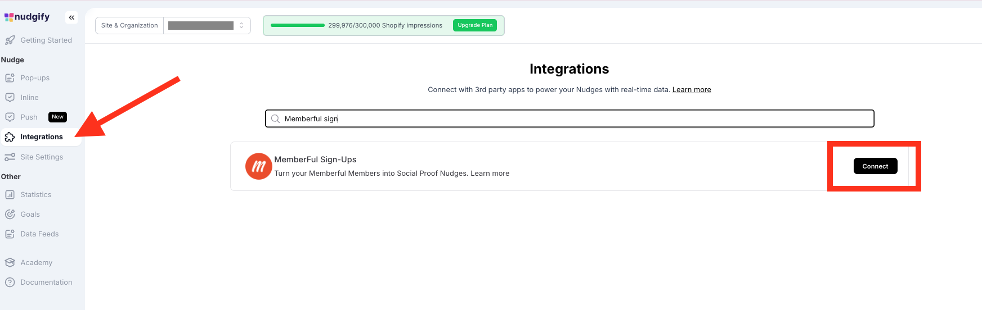
Task: Click the Getting Started rocket icon
Action: 10,40
